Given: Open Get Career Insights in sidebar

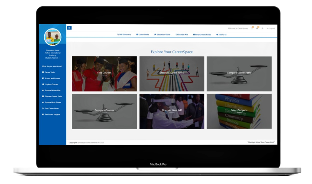Looking at the screenshot, I should click(53, 114).
